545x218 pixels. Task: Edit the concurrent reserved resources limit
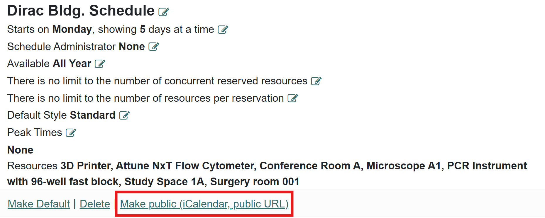click(x=316, y=81)
